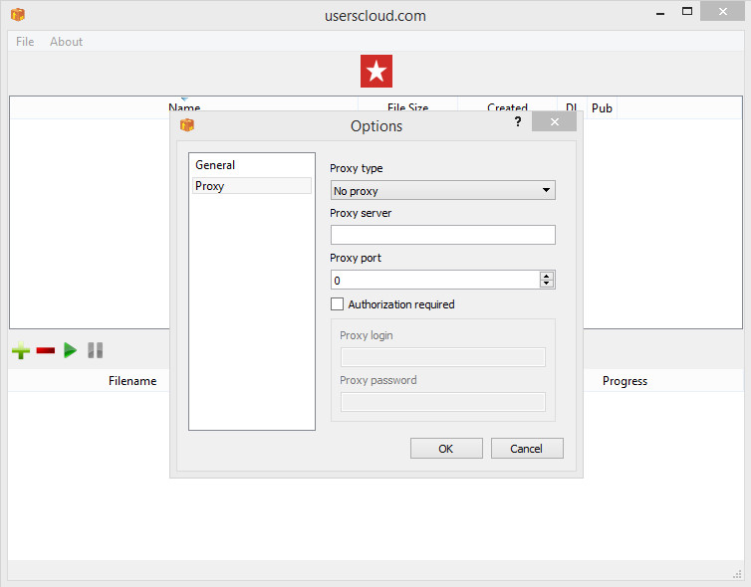Confirm settings with OK button
Screen dimensions: 751x587
click(446, 449)
